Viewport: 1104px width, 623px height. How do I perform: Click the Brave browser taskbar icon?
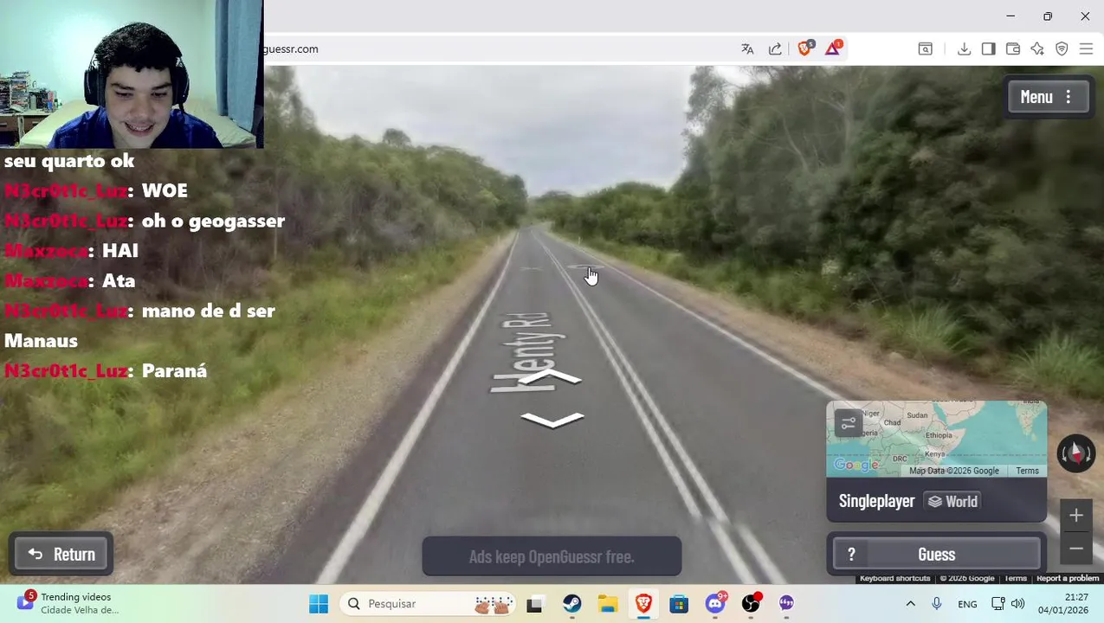tap(643, 604)
